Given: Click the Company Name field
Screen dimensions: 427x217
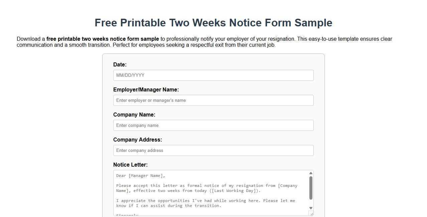Looking at the screenshot, I should (x=213, y=125).
